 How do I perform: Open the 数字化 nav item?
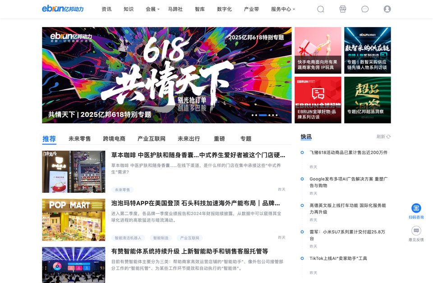225,9
